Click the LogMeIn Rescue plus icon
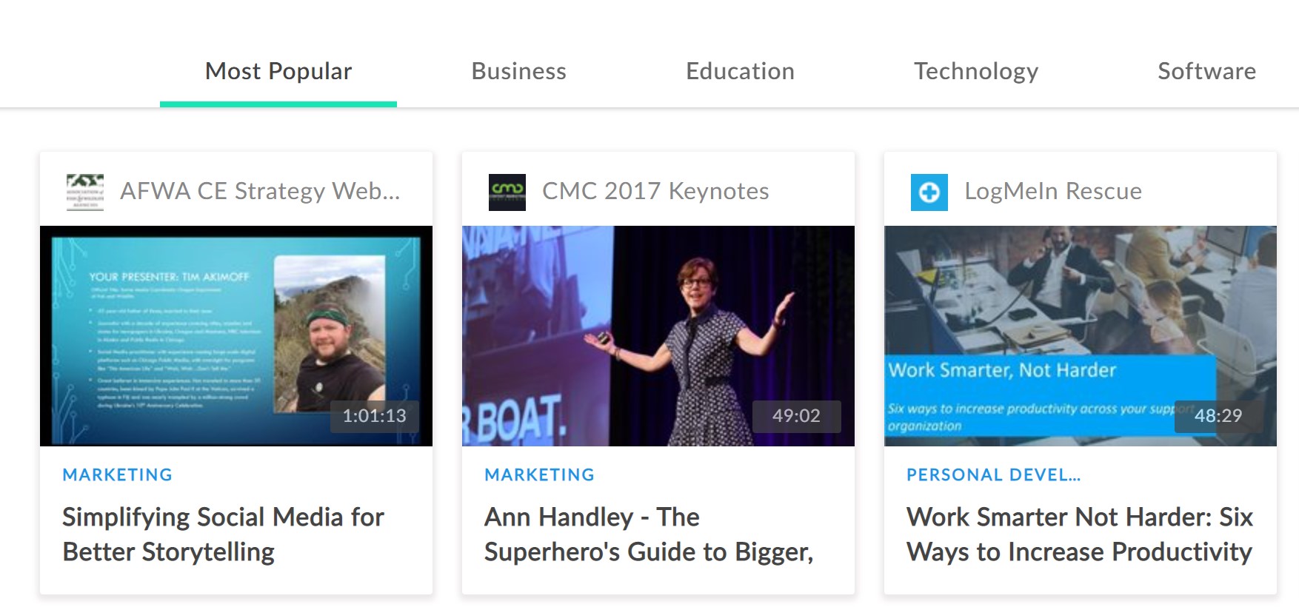Screen dimensions: 1299x607 pos(929,192)
